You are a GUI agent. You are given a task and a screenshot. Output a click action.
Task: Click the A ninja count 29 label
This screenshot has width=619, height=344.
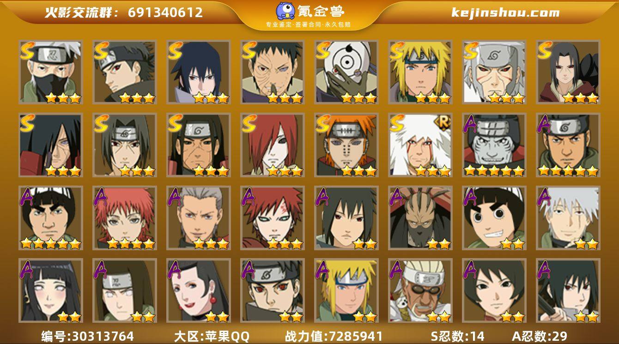(539, 336)
